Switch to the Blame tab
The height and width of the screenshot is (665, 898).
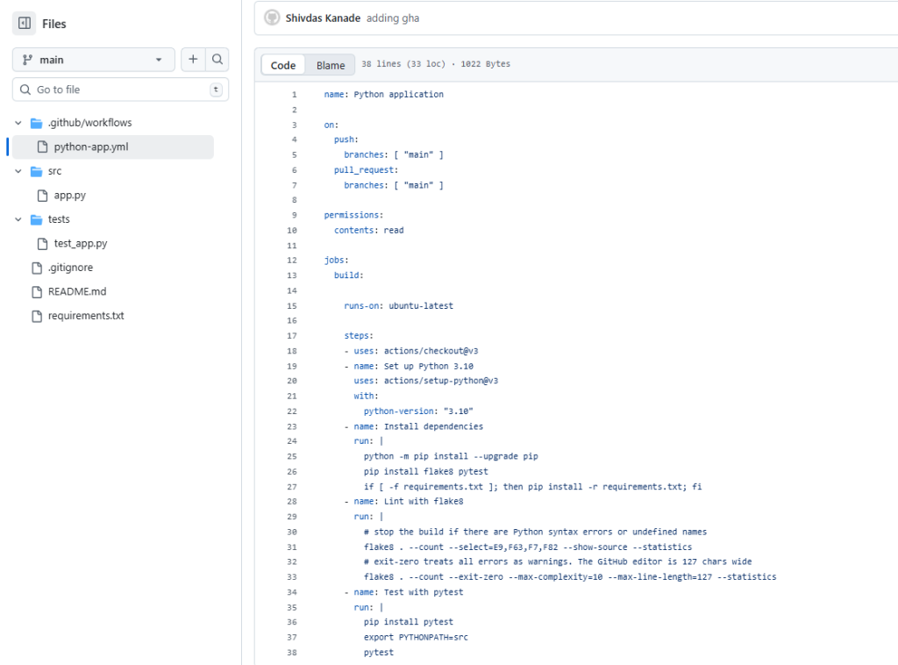330,64
